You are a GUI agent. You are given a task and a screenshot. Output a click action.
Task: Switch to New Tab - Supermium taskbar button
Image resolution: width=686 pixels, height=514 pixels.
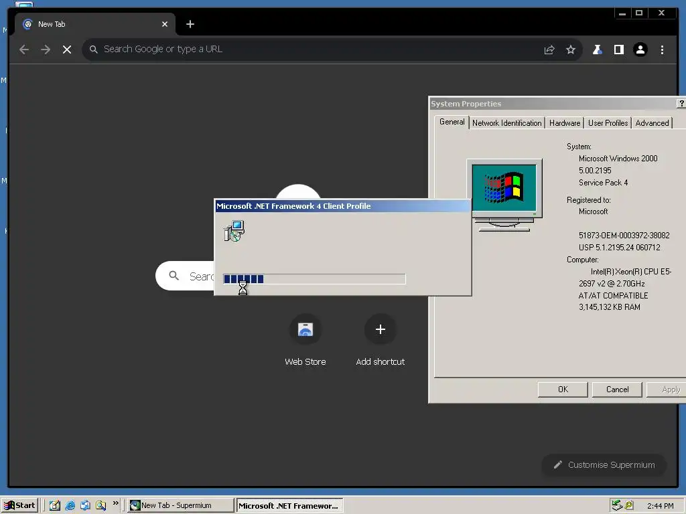coord(181,505)
